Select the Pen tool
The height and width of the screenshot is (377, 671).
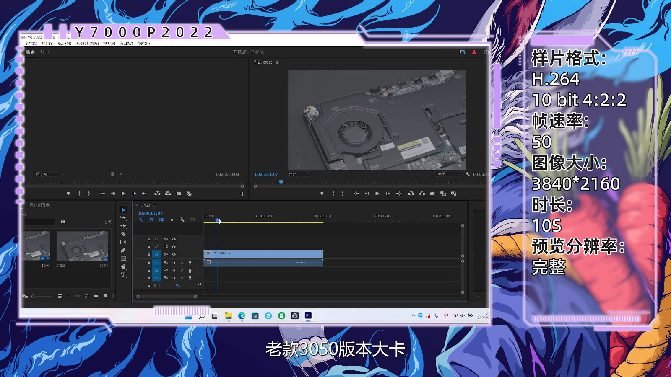click(x=123, y=250)
